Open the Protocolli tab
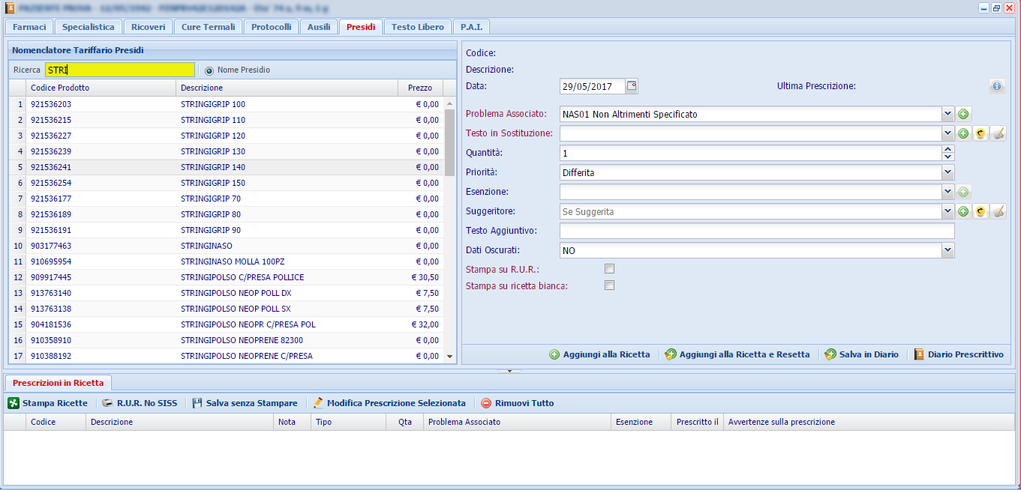Viewport: 1021px width, 490px height. click(272, 27)
